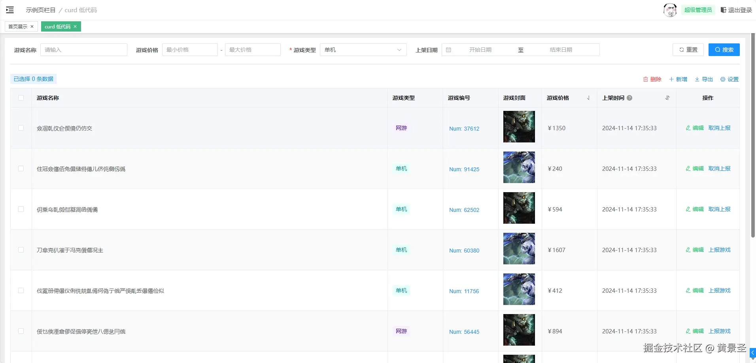Image resolution: width=756 pixels, height=363 pixels.
Task: Edit the row with Num: 91425
Action: pos(695,168)
